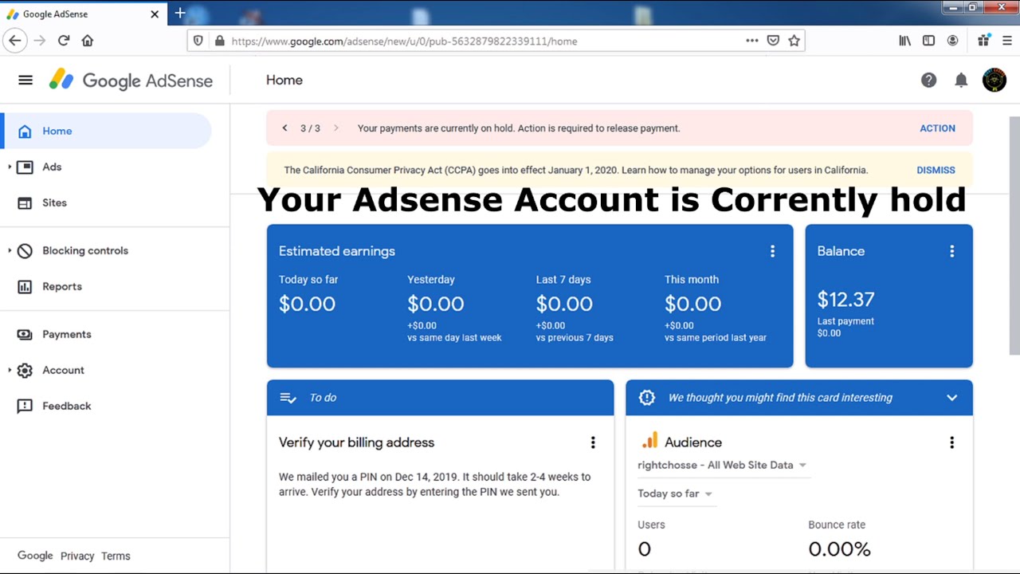This screenshot has height=574, width=1020.
Task: Click the Pocket save icon
Action: point(773,41)
